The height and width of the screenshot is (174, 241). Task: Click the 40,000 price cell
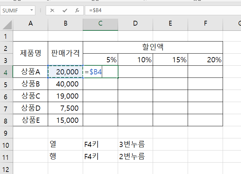coord(65,84)
